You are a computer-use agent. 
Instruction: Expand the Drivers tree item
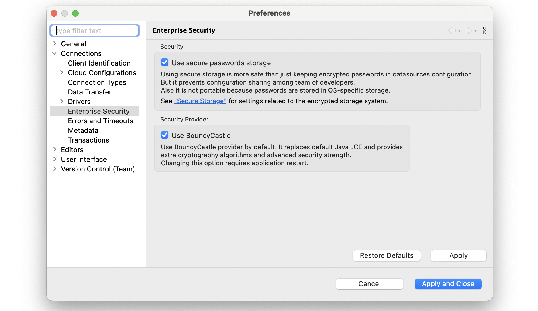[62, 102]
